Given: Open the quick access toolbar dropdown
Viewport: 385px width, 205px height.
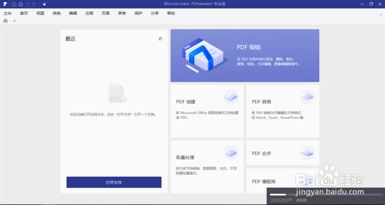Looking at the screenshot, I should tap(44, 4).
